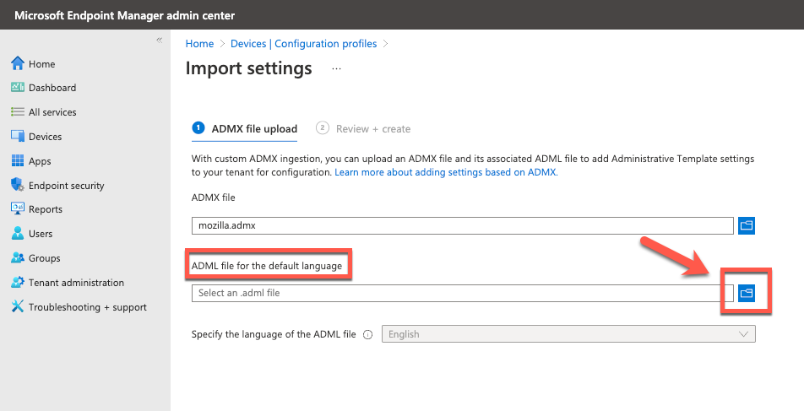Open Home from the sidebar house icon
Image resolution: width=804 pixels, height=411 pixels.
click(18, 63)
